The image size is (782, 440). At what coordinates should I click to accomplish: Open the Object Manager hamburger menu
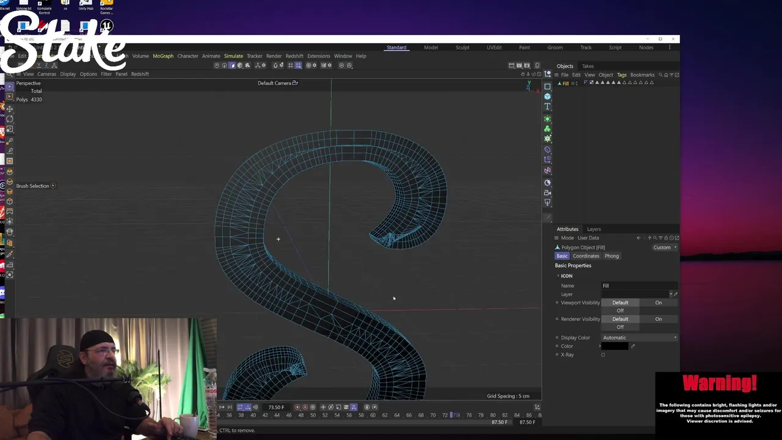pyautogui.click(x=557, y=75)
